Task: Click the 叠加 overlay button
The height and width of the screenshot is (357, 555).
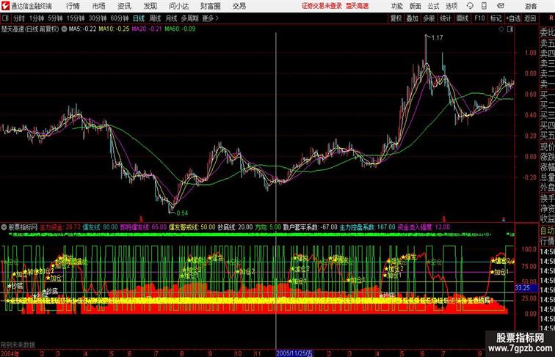Action: (413, 18)
